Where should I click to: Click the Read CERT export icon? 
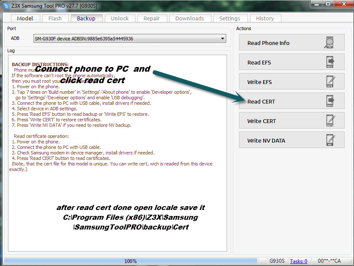(x=330, y=101)
